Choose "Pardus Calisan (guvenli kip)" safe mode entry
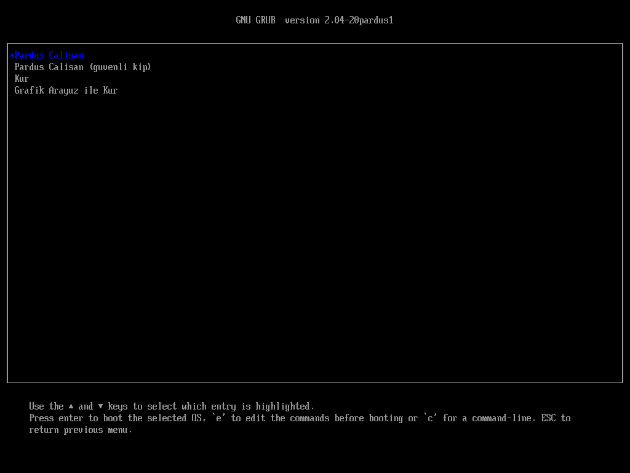The width and height of the screenshot is (630, 473). pos(82,67)
